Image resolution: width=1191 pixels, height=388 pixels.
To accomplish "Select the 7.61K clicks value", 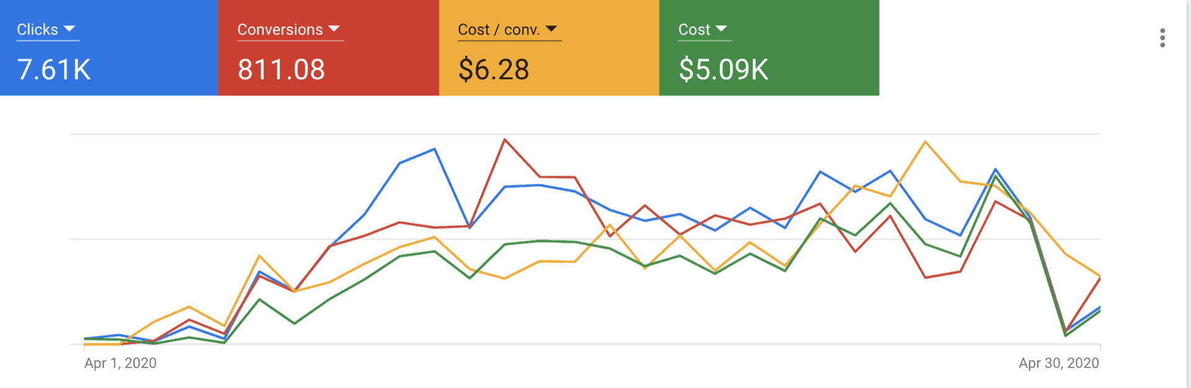I will [54, 69].
